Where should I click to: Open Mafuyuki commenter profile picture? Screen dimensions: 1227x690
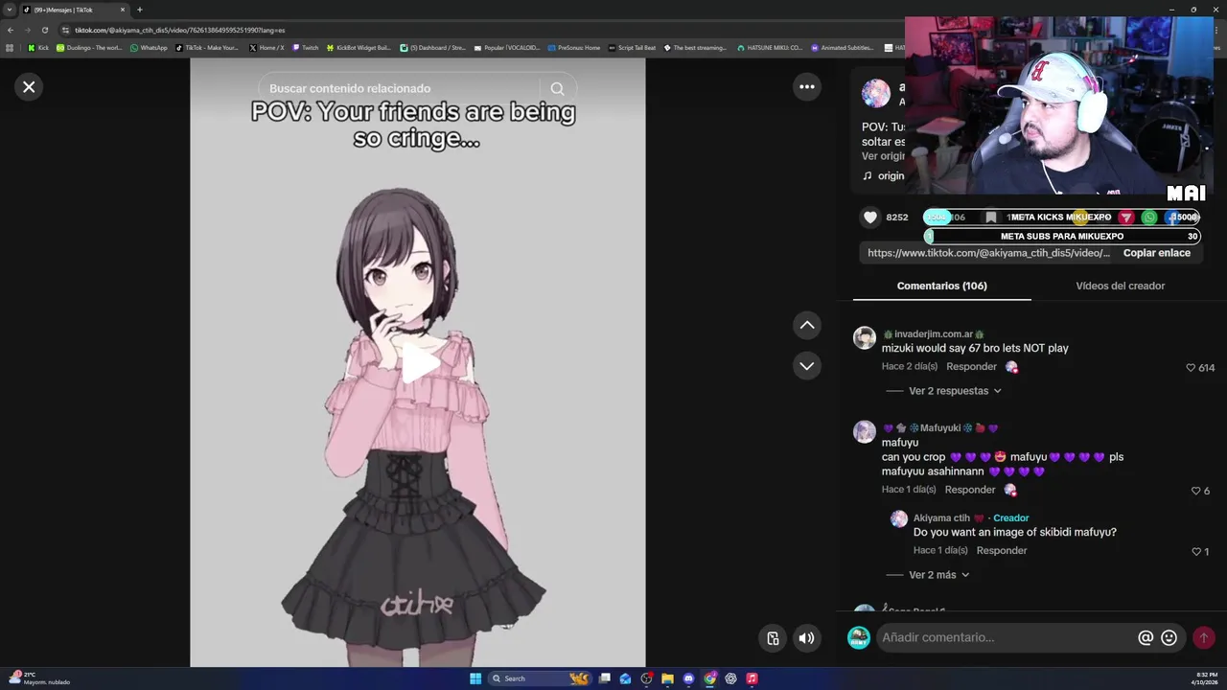tap(865, 431)
